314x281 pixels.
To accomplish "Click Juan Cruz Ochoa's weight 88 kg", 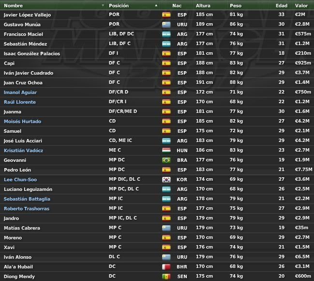I will 236,82.
